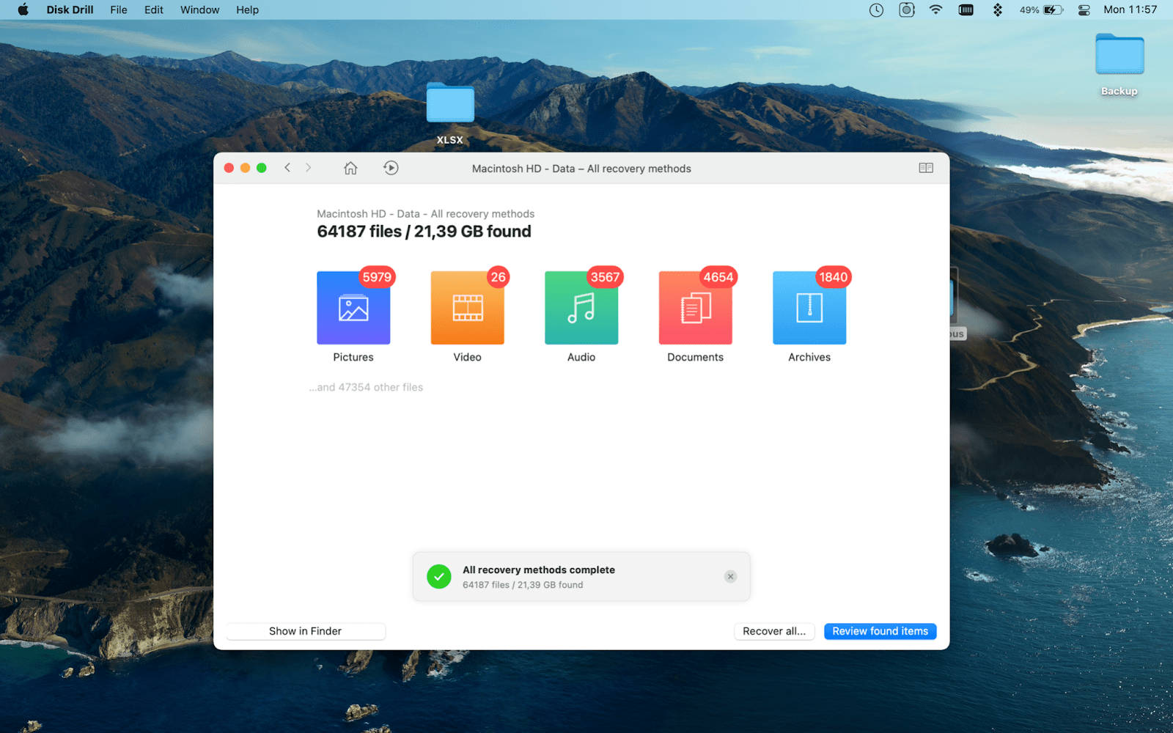
Task: Click '64187 files / 21,39 GB found' heading
Action: pos(424,232)
